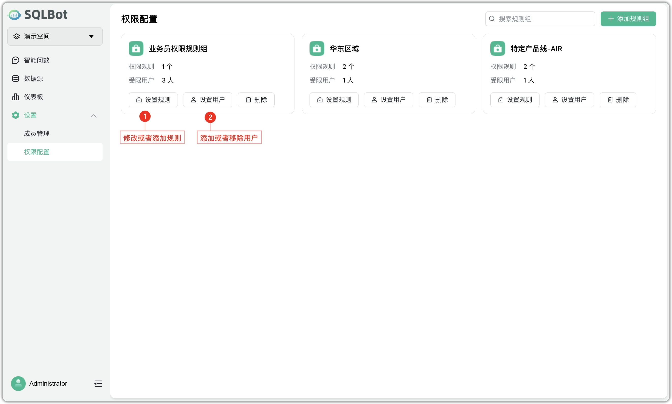Click 设置用户 on 华东区域 card
The height and width of the screenshot is (404, 672).
coord(388,100)
